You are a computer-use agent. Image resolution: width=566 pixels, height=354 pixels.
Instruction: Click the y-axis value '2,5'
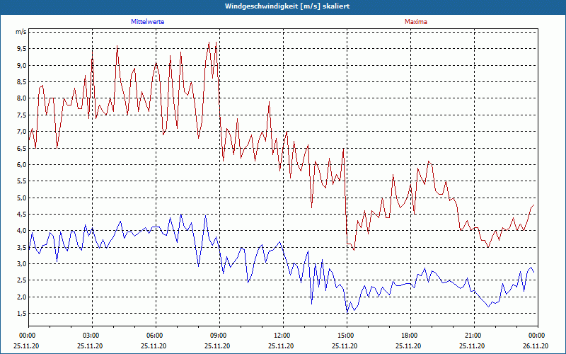coord(23,280)
